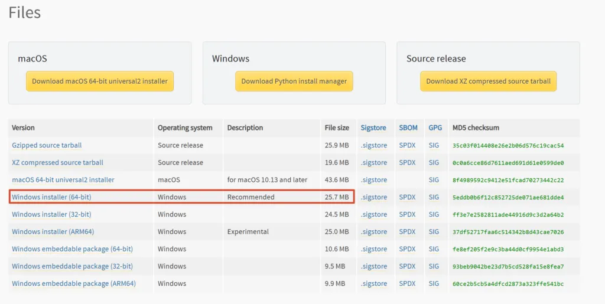This screenshot has width=605, height=304.
Task: Open the Gzipped source tarball link
Action: tap(47, 145)
